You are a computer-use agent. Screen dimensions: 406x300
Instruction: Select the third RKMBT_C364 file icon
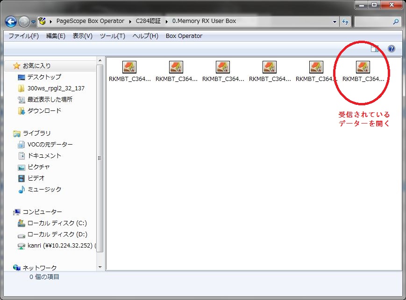pyautogui.click(x=223, y=67)
